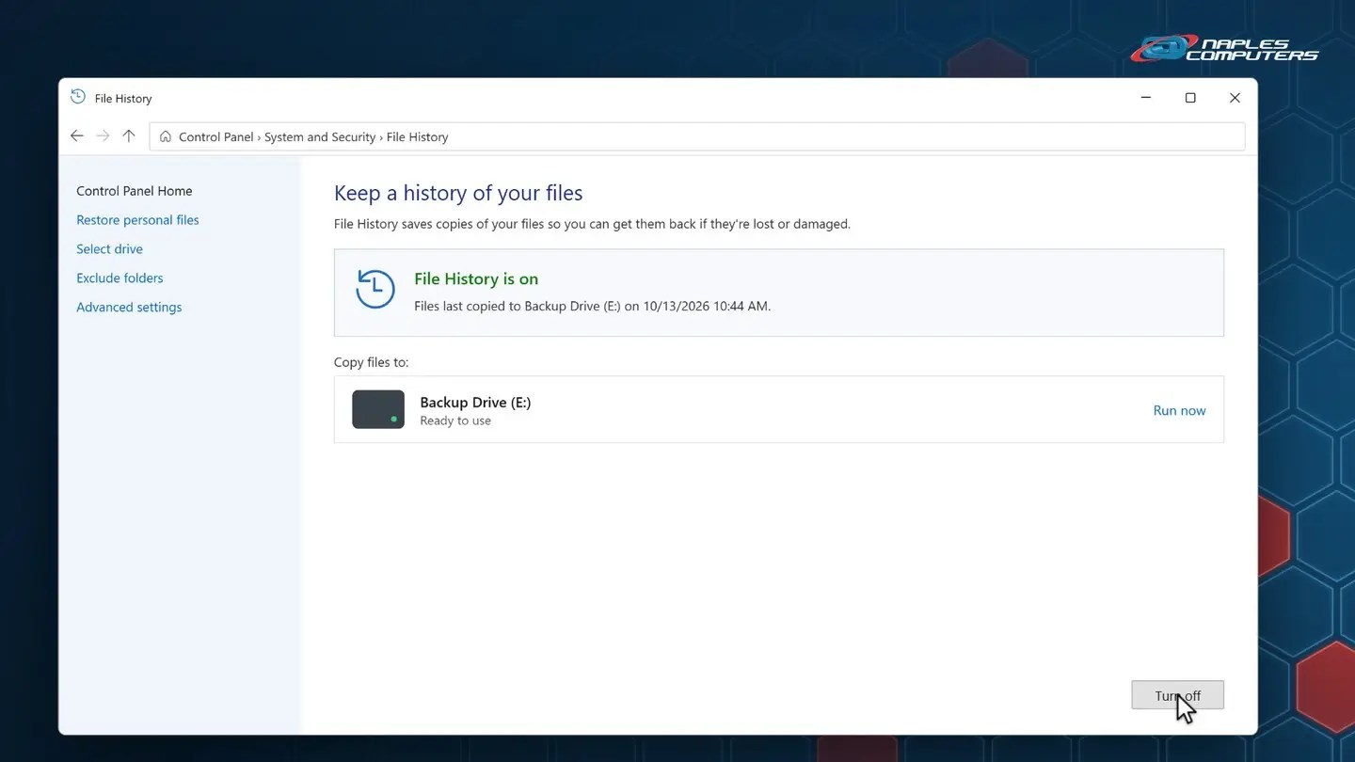Screen dimensions: 1355x762
Task: Click the home icon in address bar
Action: 166,136
